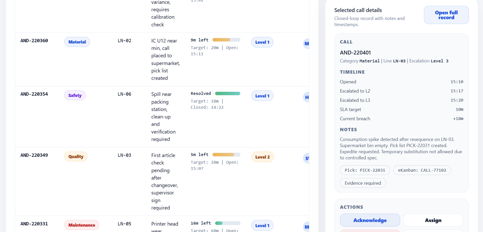Click the SV avatar in Quality row
This screenshot has width=483, height=232.
tap(306, 159)
